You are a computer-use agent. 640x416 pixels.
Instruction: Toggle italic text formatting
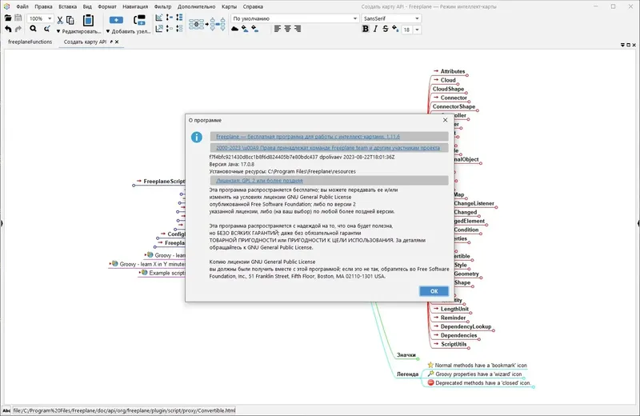pyautogui.click(x=375, y=29)
